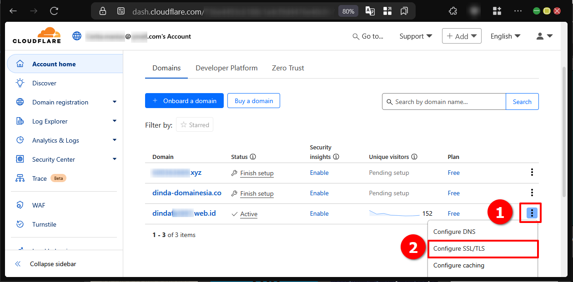573x282 pixels.
Task: Click three-dot menu for the web.id domain
Action: pos(532,213)
